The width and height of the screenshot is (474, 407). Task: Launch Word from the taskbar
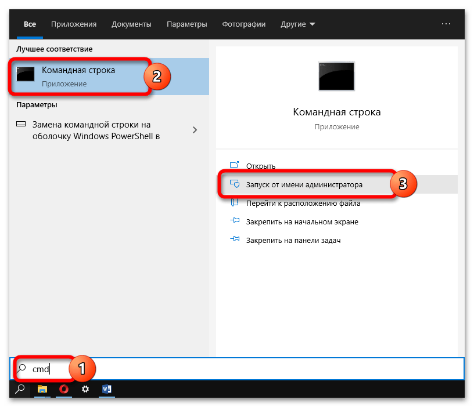[x=107, y=389]
